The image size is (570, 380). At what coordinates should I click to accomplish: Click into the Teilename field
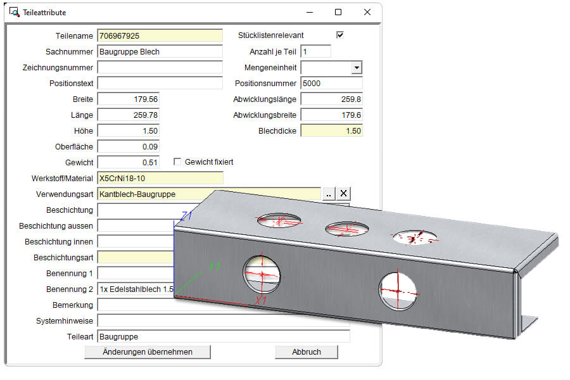pyautogui.click(x=160, y=35)
